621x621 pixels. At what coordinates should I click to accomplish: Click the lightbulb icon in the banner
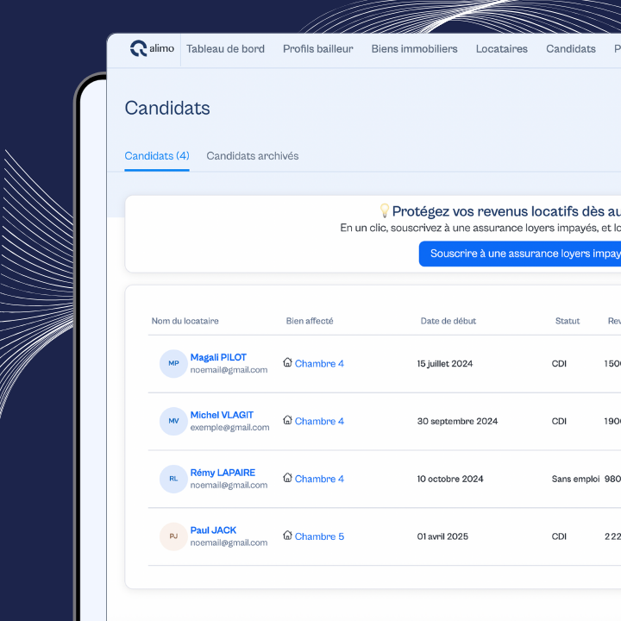click(385, 211)
